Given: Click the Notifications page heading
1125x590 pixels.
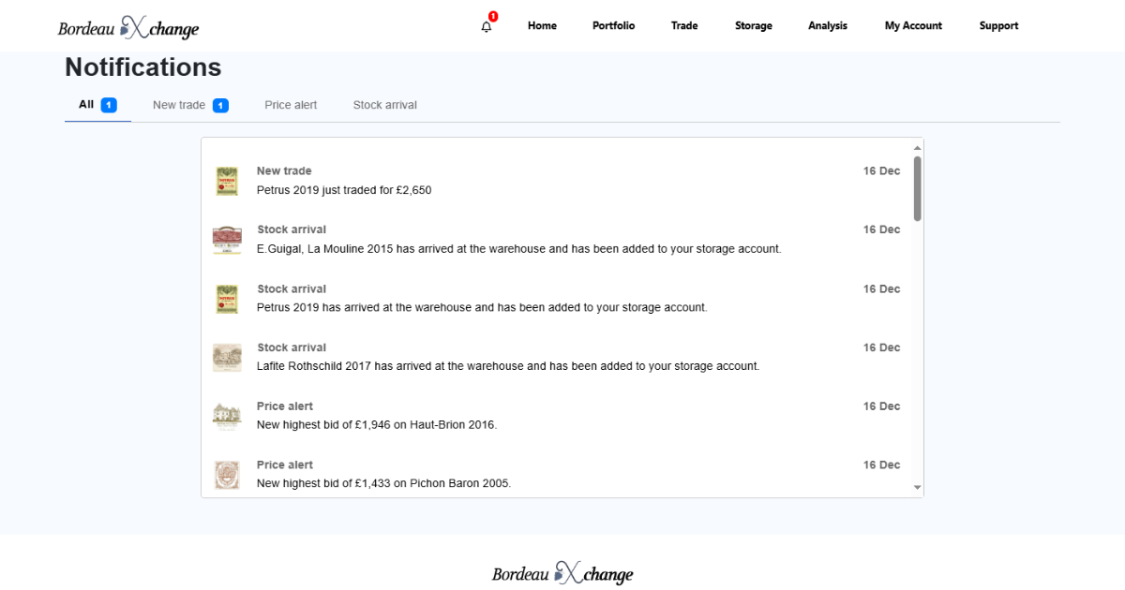Looking at the screenshot, I should coord(143,67).
